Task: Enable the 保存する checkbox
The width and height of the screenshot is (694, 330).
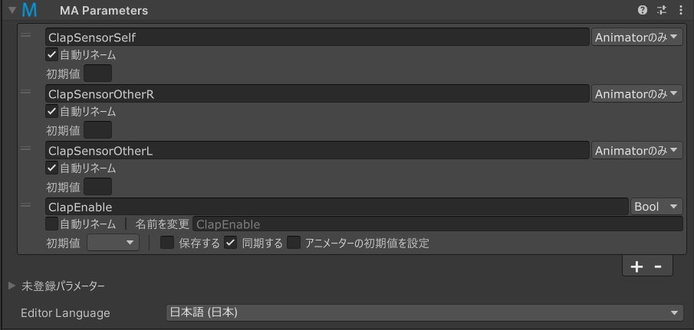Action: pyautogui.click(x=167, y=243)
